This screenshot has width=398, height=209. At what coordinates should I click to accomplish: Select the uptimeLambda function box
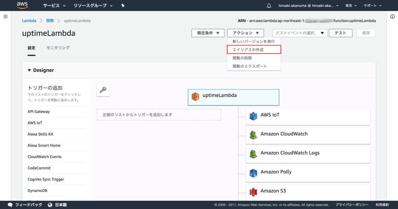[x=234, y=97]
